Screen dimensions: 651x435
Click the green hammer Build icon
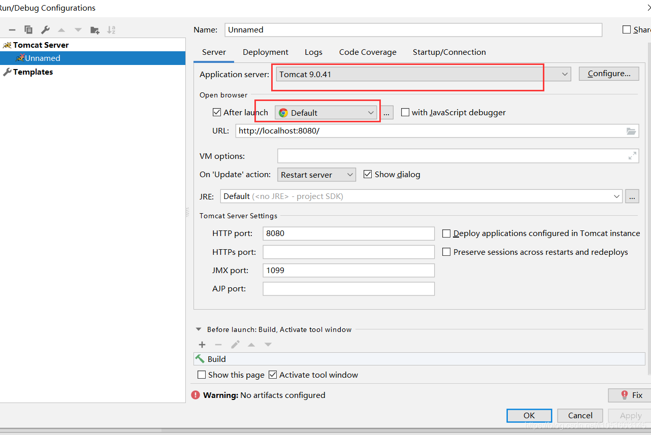200,359
